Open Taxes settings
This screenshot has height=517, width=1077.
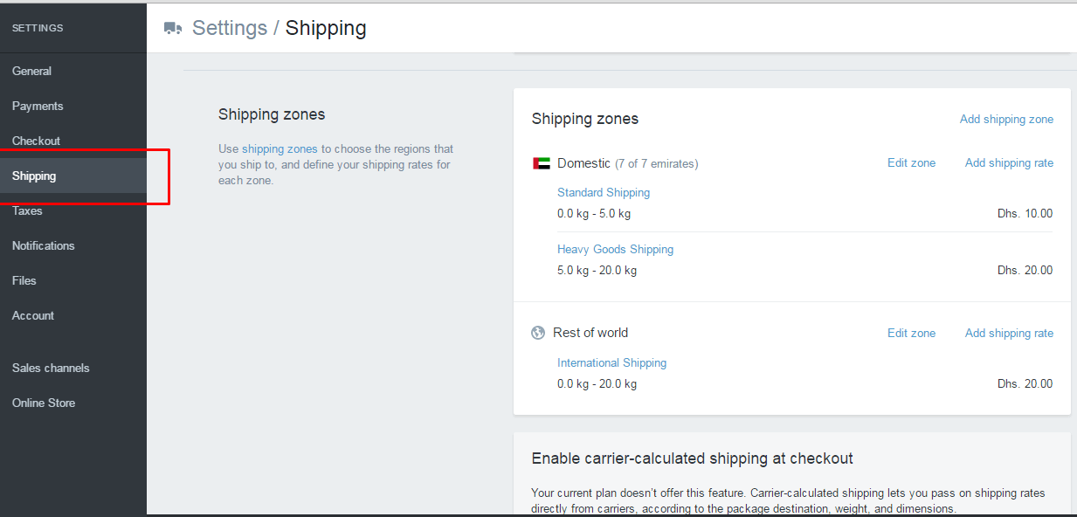27,210
